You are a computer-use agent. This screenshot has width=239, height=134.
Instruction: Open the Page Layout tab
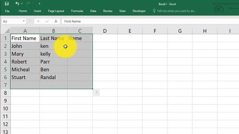pos(56,11)
